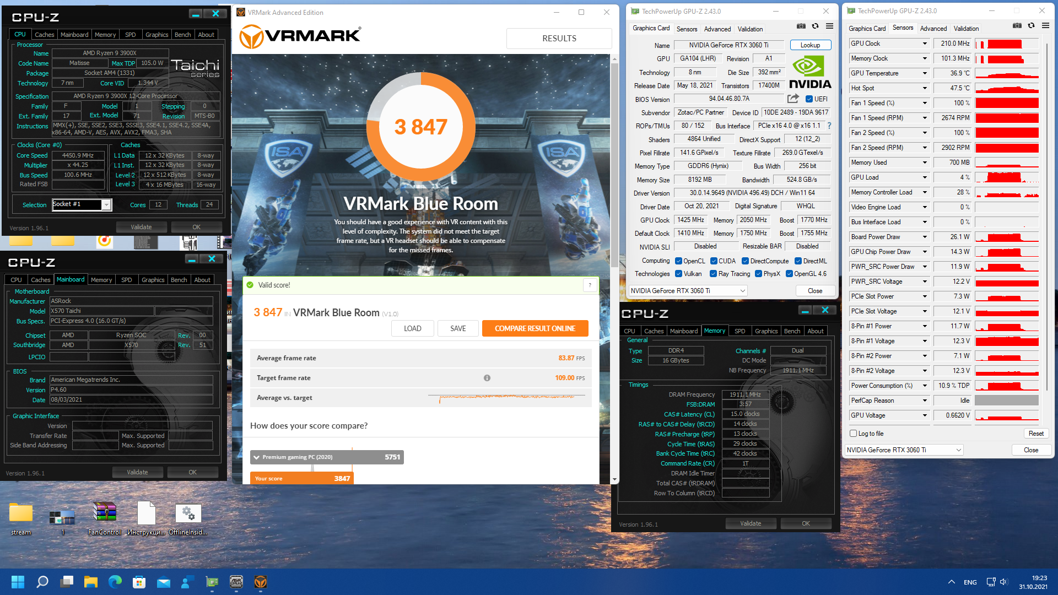The width and height of the screenshot is (1058, 595).
Task: Open hamburger menu in the GPU-Z Graphics Card window
Action: pos(829,26)
